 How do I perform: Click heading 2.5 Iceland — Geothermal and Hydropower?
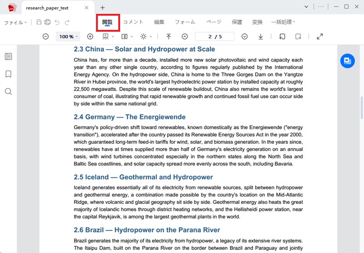coord(143,177)
